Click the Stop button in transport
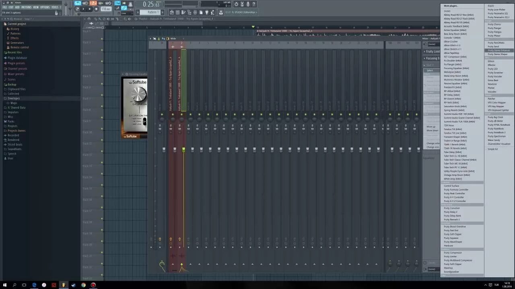 coord(90,9)
